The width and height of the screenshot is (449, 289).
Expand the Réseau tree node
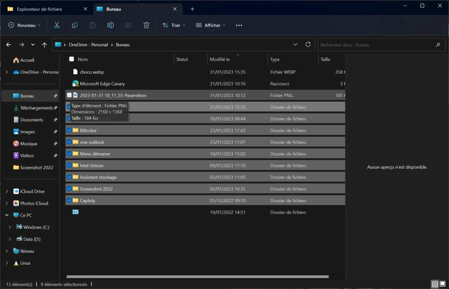(x=7, y=251)
